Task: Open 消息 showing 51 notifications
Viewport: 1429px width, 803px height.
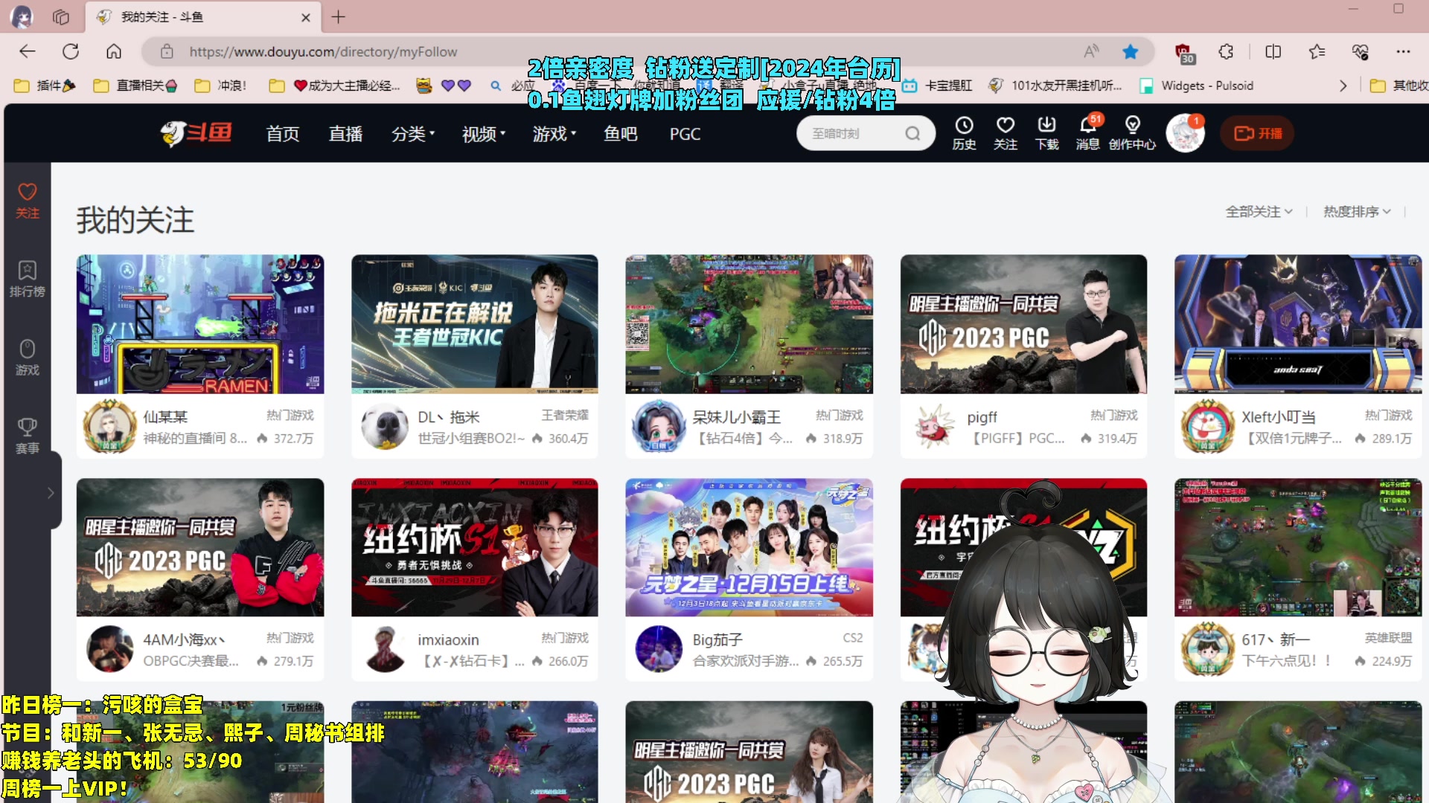Action: coord(1087,132)
